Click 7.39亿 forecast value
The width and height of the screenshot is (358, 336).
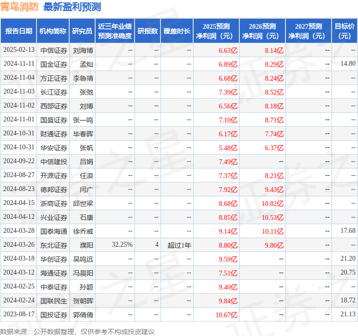click(x=228, y=92)
